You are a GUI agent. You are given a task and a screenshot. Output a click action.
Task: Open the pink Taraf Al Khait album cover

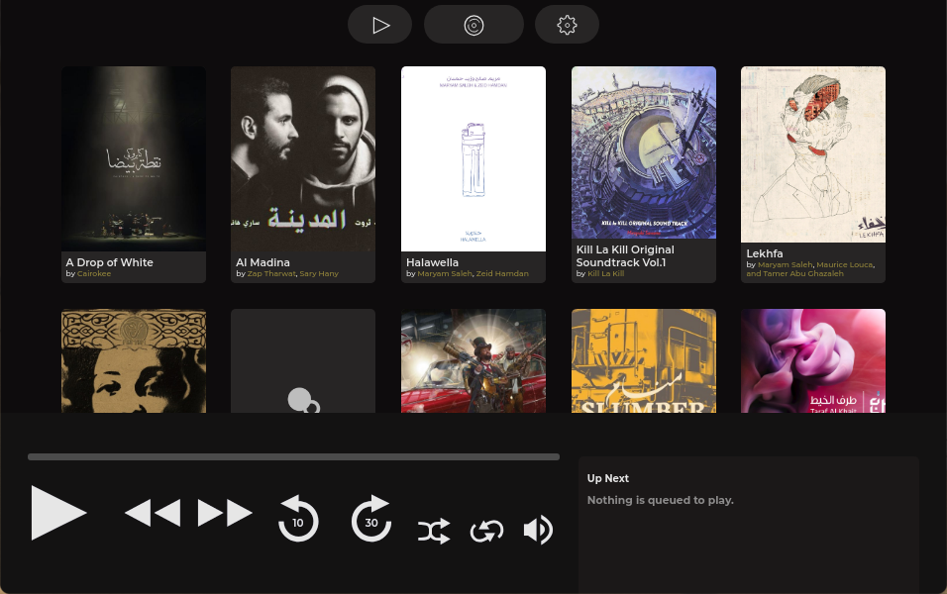click(x=813, y=361)
